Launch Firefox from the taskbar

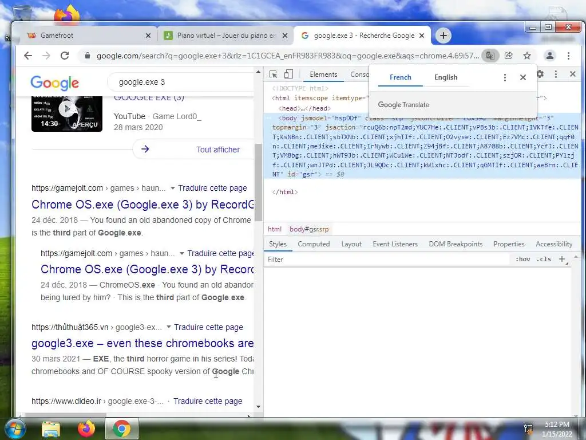86,429
